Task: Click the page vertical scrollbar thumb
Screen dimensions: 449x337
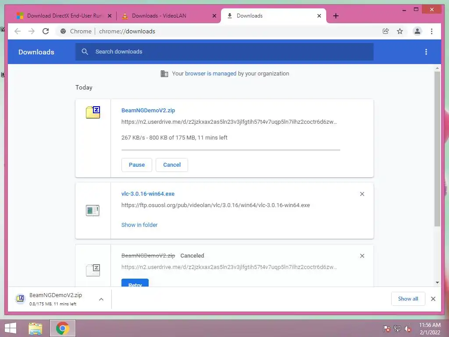Action: click(437, 149)
